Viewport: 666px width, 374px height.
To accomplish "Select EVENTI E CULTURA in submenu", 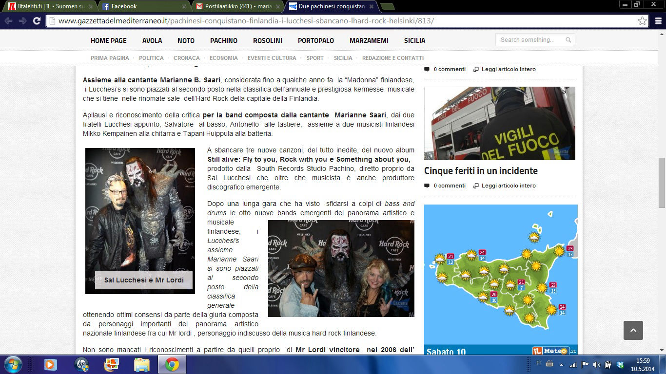I will (x=272, y=58).
